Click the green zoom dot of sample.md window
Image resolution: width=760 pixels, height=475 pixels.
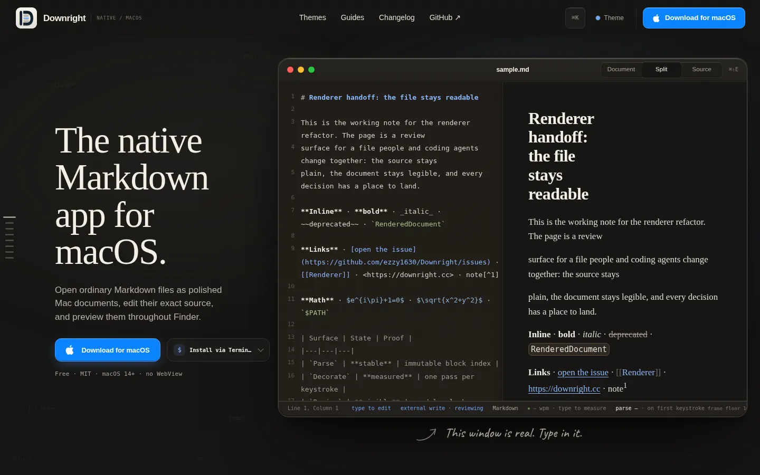pos(311,70)
